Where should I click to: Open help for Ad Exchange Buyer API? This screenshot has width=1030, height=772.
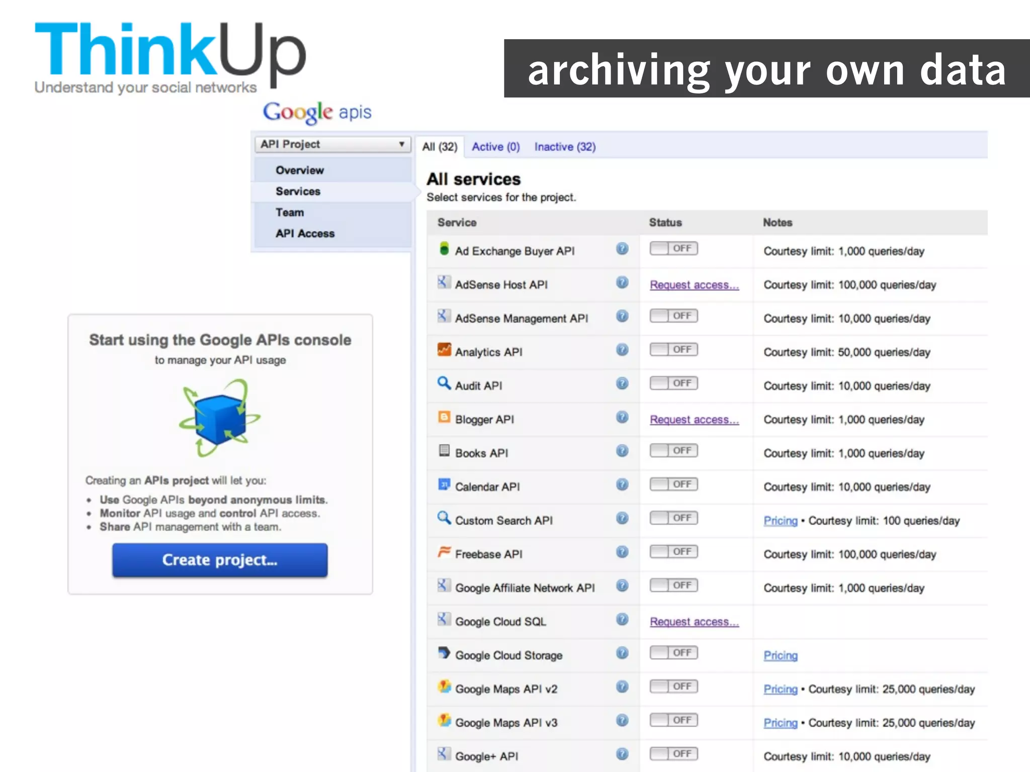(x=622, y=249)
